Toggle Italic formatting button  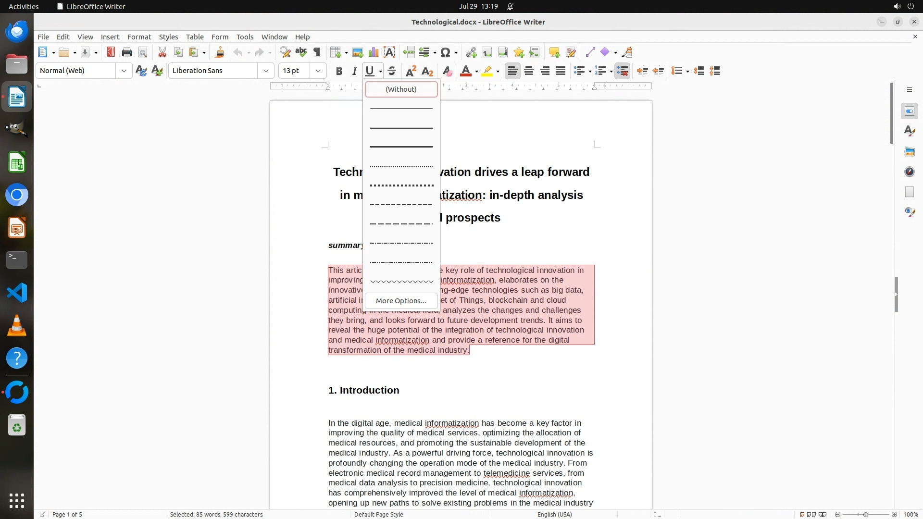click(354, 71)
